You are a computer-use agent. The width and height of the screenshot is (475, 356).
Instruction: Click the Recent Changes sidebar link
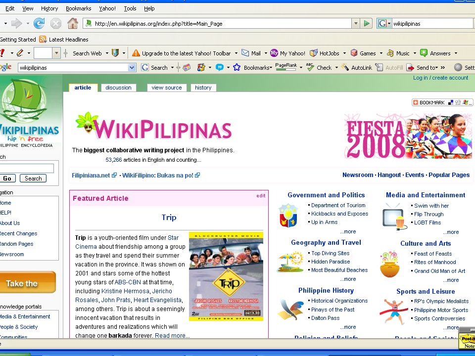[18, 233]
